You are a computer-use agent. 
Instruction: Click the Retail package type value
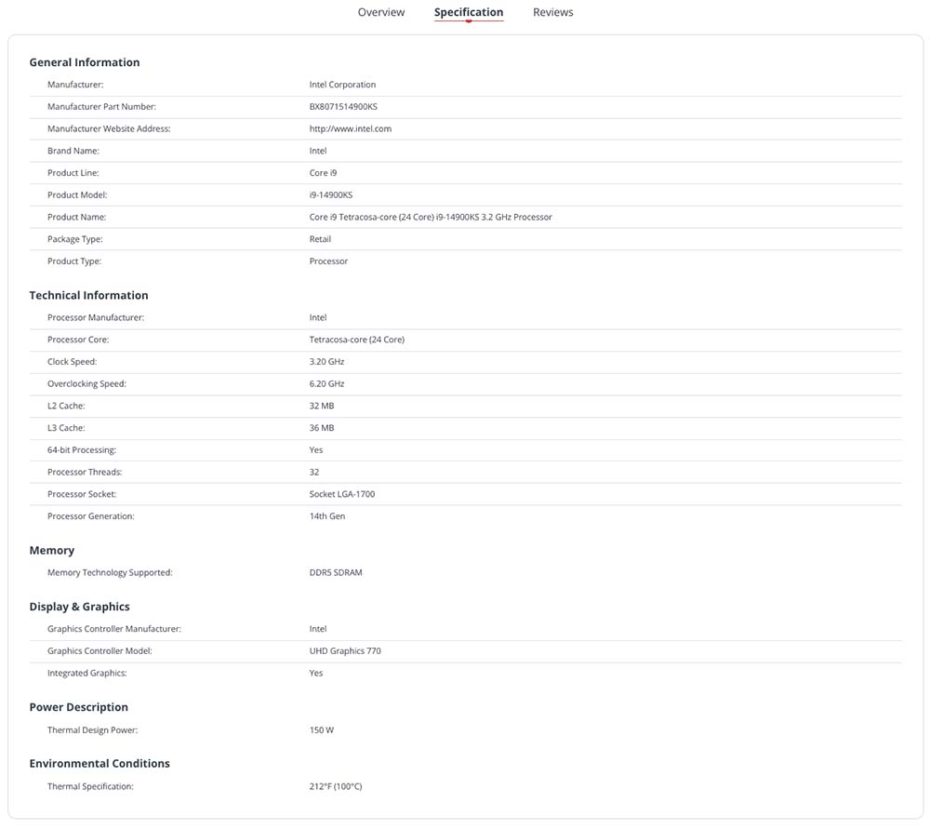[x=320, y=239]
